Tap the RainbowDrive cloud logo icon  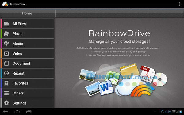pos(5,4)
